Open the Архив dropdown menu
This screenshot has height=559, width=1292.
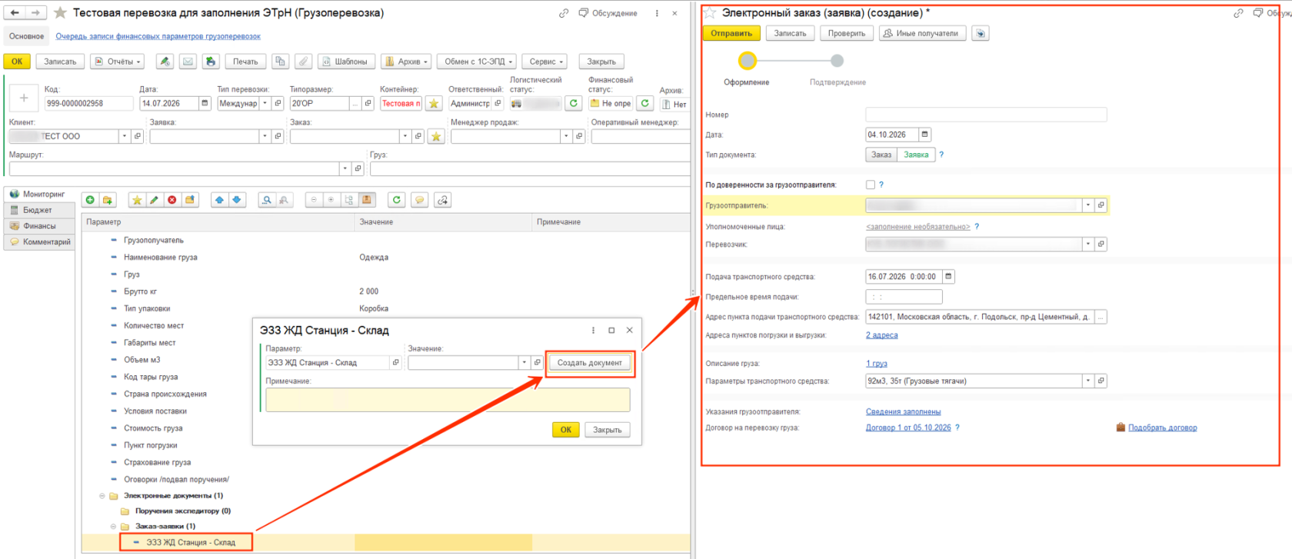(x=406, y=62)
